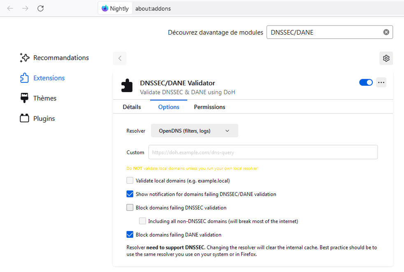This screenshot has height=272, width=404.
Task: Click the 'Validate DNSSEC & DANE using DoH' description
Action: [187, 92]
